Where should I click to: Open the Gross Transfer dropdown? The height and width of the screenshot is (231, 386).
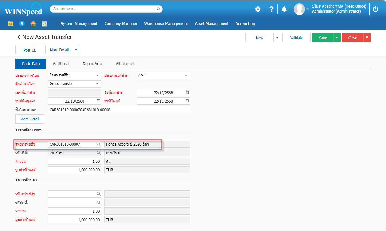point(97,84)
